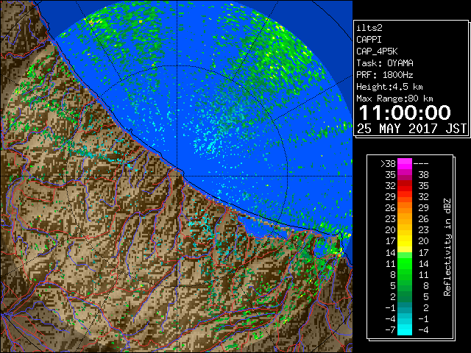Pick the cyan -7 to -4 legend band
Image resolution: width=471 pixels, height=353 pixels.
[x=405, y=329]
